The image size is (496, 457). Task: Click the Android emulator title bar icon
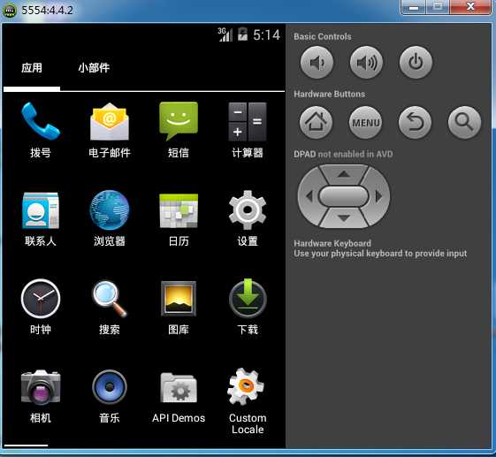10,11
